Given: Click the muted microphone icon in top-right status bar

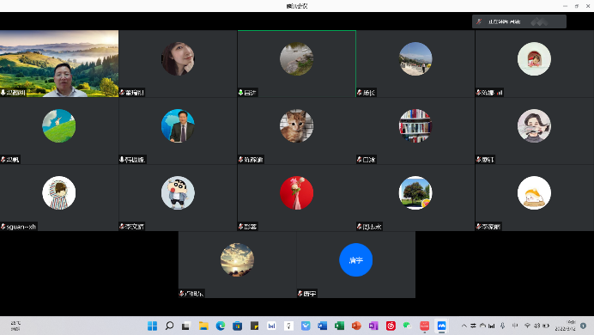Looking at the screenshot, I should (x=479, y=21).
